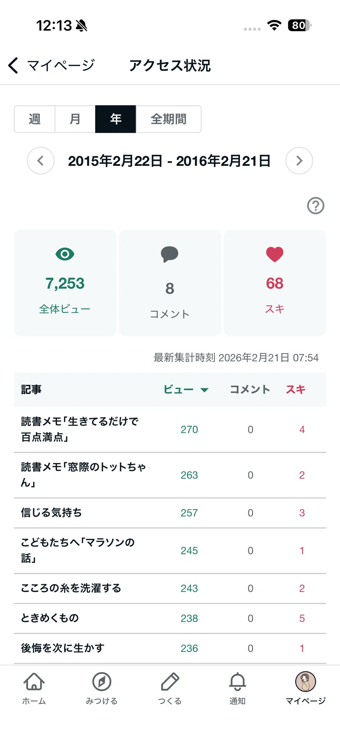Select the 月 period option
This screenshot has height=737, width=340.
pos(75,119)
